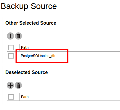Toggle select-all checkbox in Other Selected Source
The width and height of the screenshot is (120, 110).
point(11,48)
